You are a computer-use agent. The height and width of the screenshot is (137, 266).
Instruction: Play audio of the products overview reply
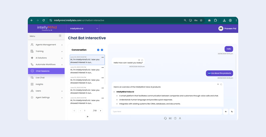pyautogui.click(x=218, y=84)
